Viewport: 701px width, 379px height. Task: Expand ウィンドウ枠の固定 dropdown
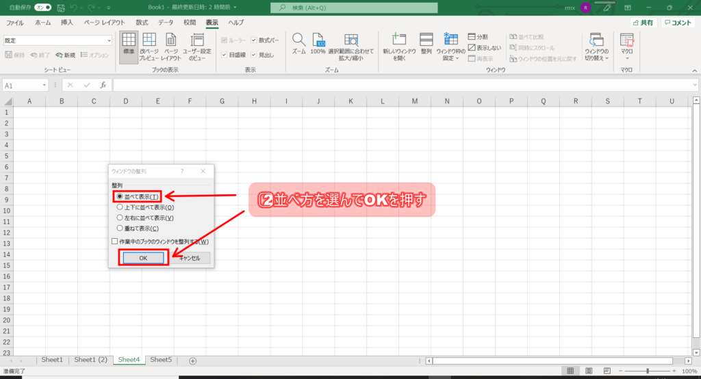(x=450, y=59)
